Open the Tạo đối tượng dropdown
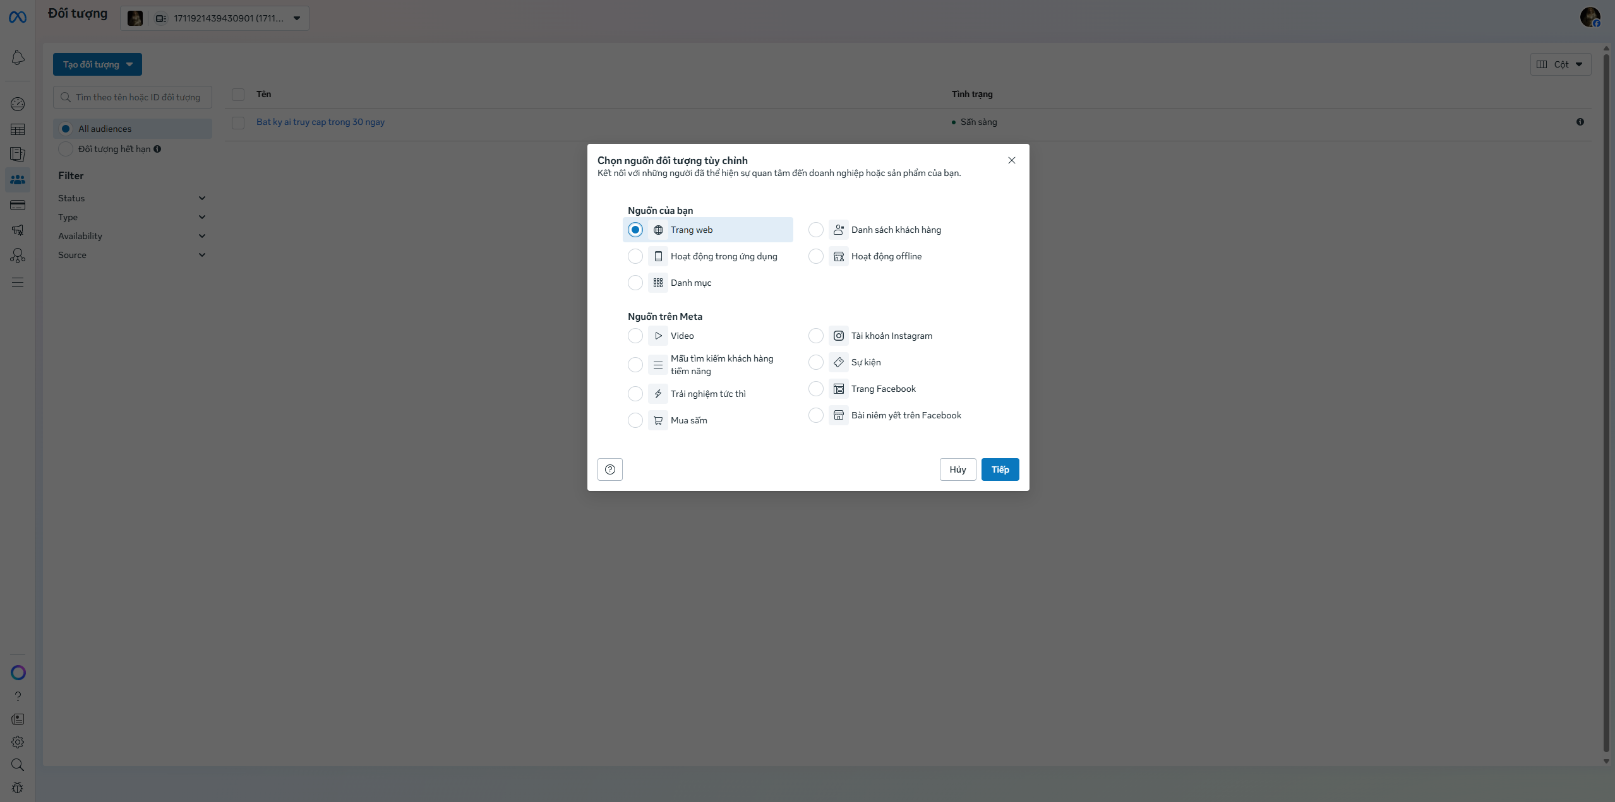The width and height of the screenshot is (1615, 802). pyautogui.click(x=97, y=64)
